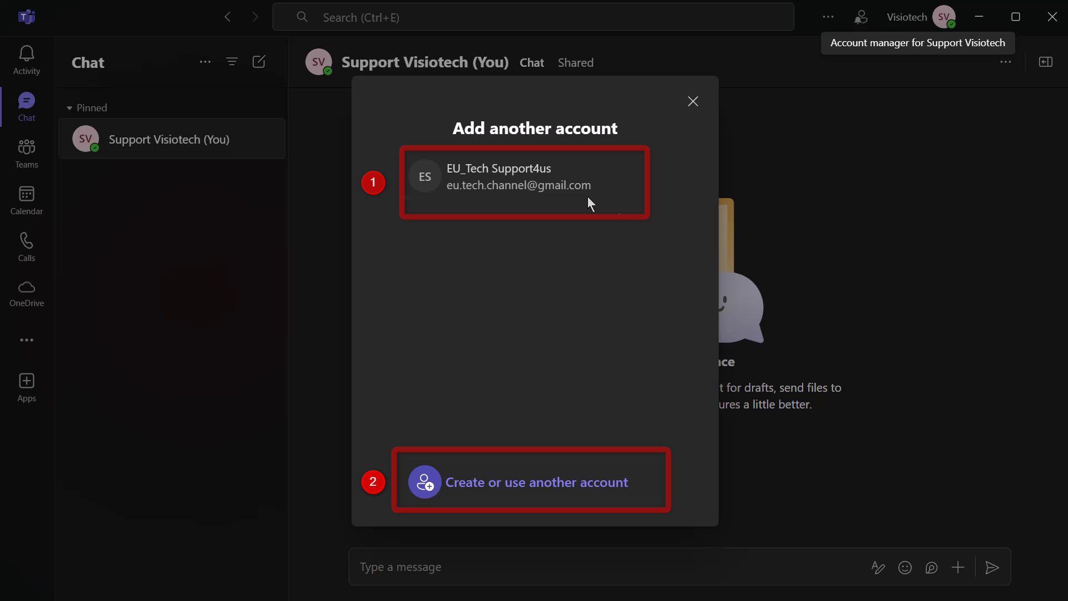This screenshot has width=1068, height=601.
Task: Close the Add another account dialog
Action: (x=693, y=101)
